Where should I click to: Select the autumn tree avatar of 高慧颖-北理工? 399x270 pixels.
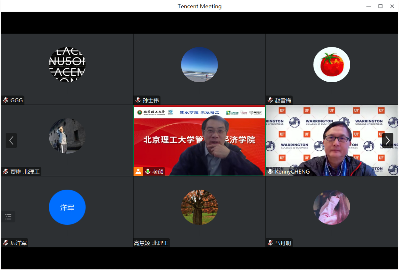click(x=199, y=207)
